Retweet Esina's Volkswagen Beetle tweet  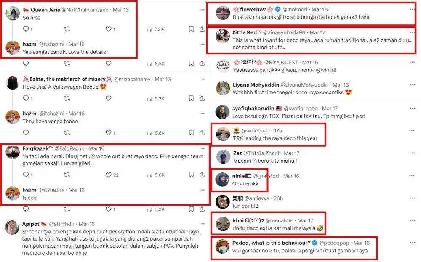67,98
